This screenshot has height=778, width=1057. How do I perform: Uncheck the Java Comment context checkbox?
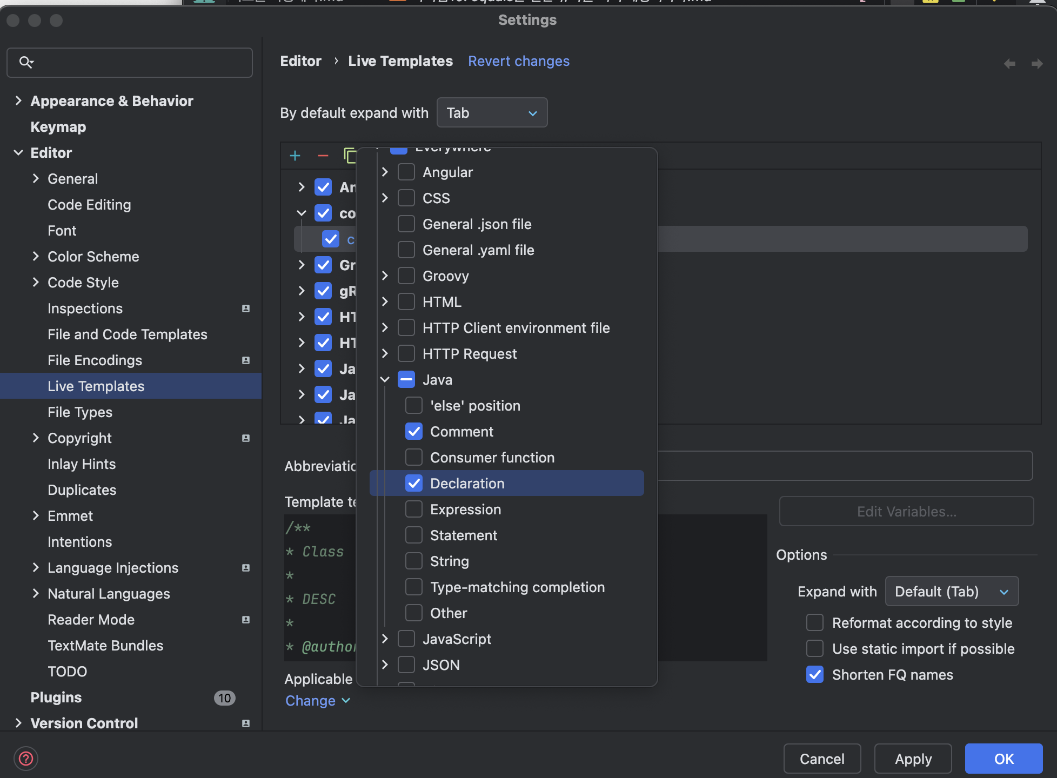point(414,432)
